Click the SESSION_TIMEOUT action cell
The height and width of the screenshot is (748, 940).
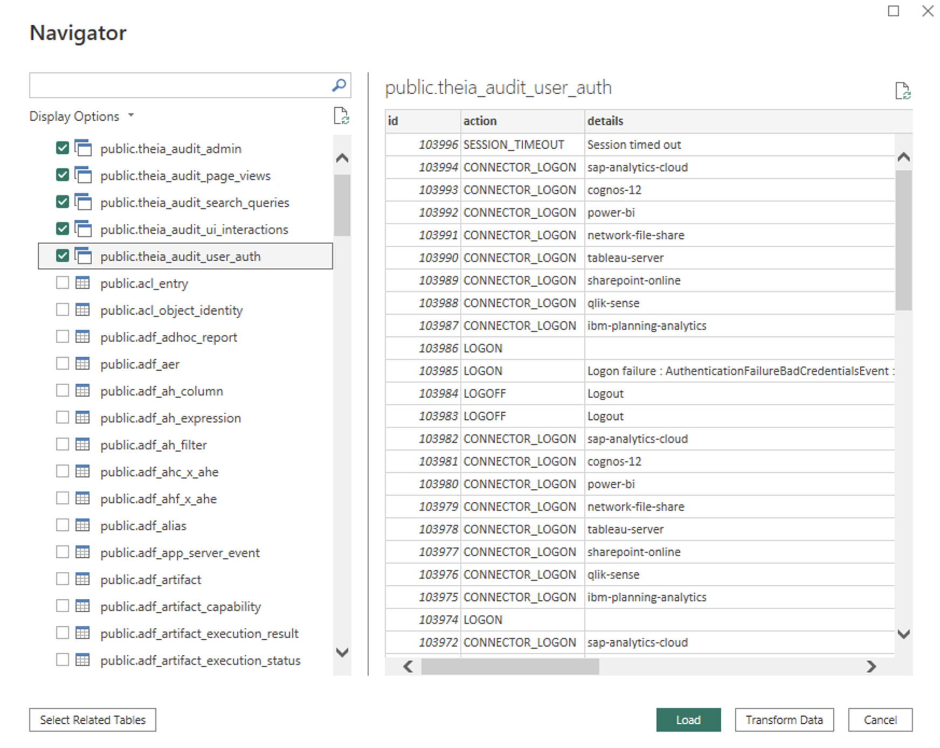[522, 144]
